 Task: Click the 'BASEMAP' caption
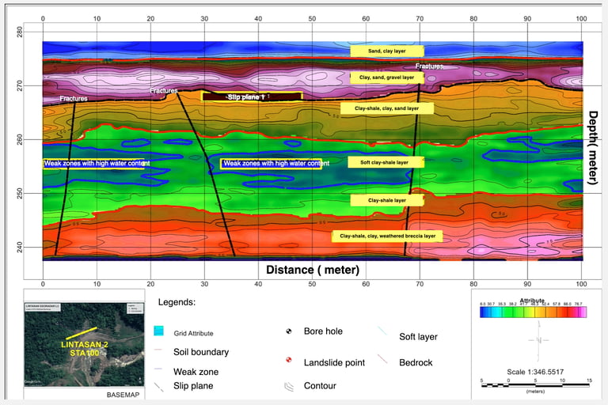(x=123, y=395)
